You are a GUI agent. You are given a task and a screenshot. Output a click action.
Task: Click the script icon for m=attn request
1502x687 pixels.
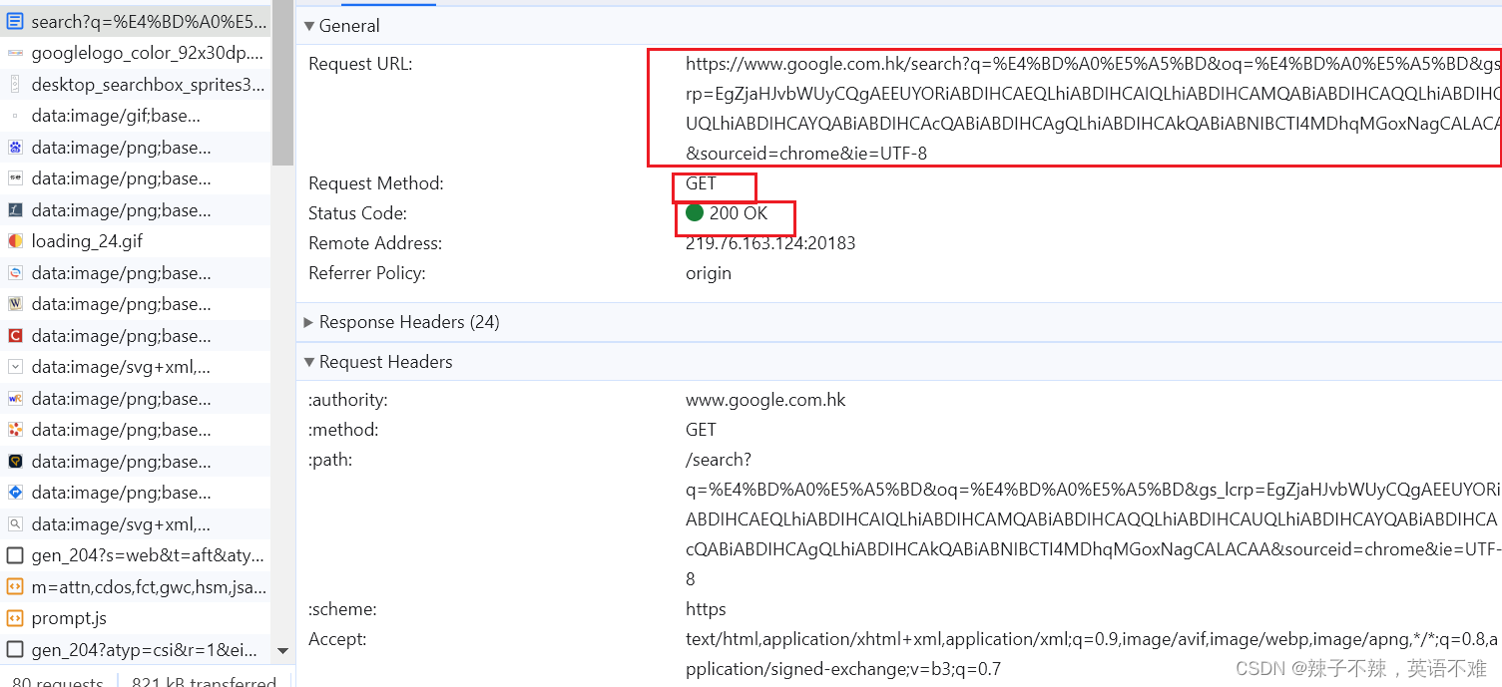pyautogui.click(x=15, y=587)
